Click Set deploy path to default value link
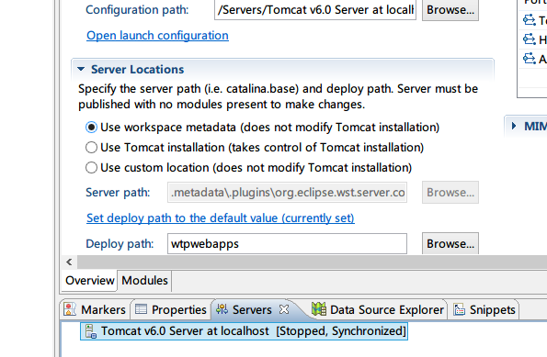The image size is (547, 357). coord(221,218)
